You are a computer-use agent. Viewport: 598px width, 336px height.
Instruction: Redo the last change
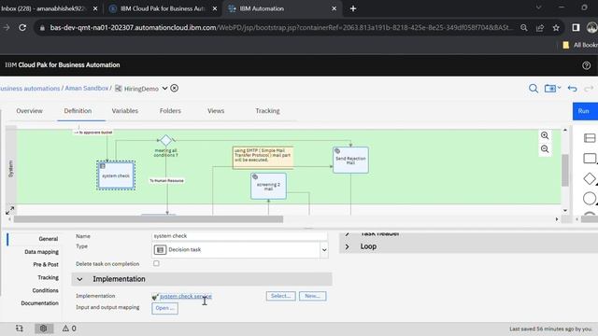[x=589, y=89]
